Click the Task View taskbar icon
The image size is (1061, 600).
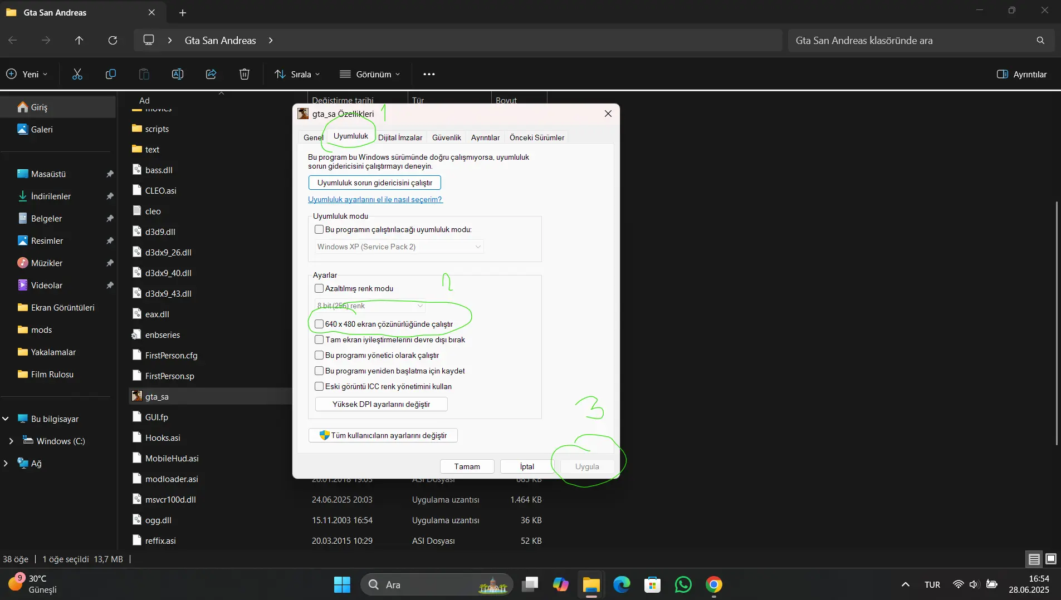530,584
